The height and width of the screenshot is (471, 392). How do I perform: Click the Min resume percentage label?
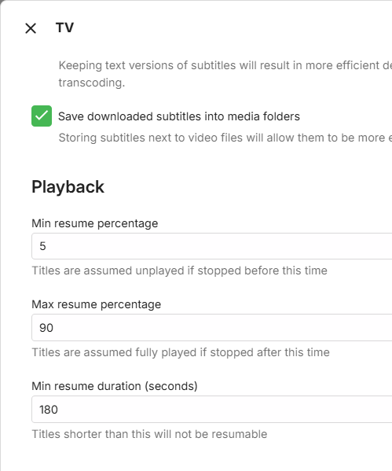[95, 223]
